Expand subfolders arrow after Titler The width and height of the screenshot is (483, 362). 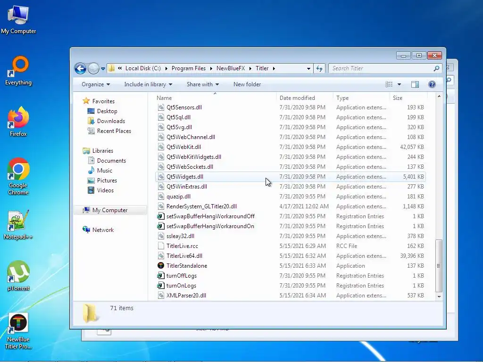274,68
